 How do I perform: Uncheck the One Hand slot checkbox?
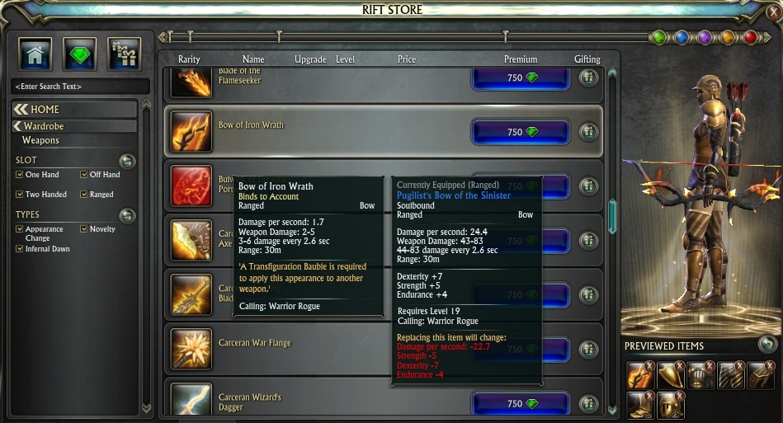pos(20,175)
